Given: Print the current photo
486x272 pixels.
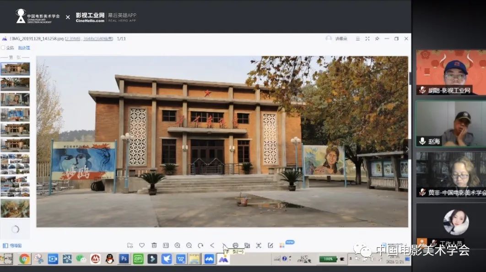Looking at the screenshot, I should pyautogui.click(x=235, y=245).
